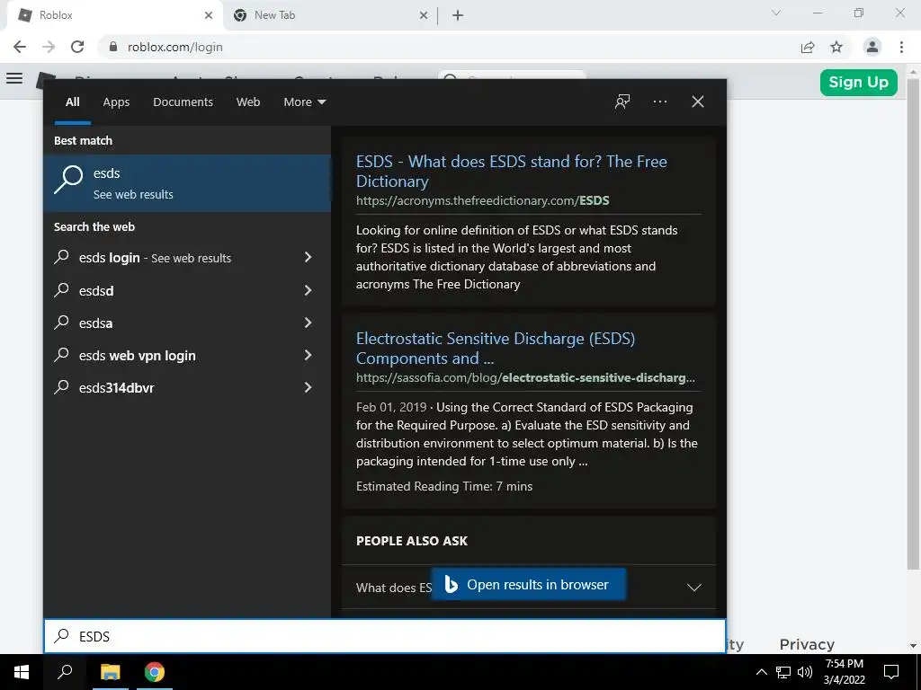The height and width of the screenshot is (690, 921).
Task: Switch to the Documents search tab
Action: [183, 102]
